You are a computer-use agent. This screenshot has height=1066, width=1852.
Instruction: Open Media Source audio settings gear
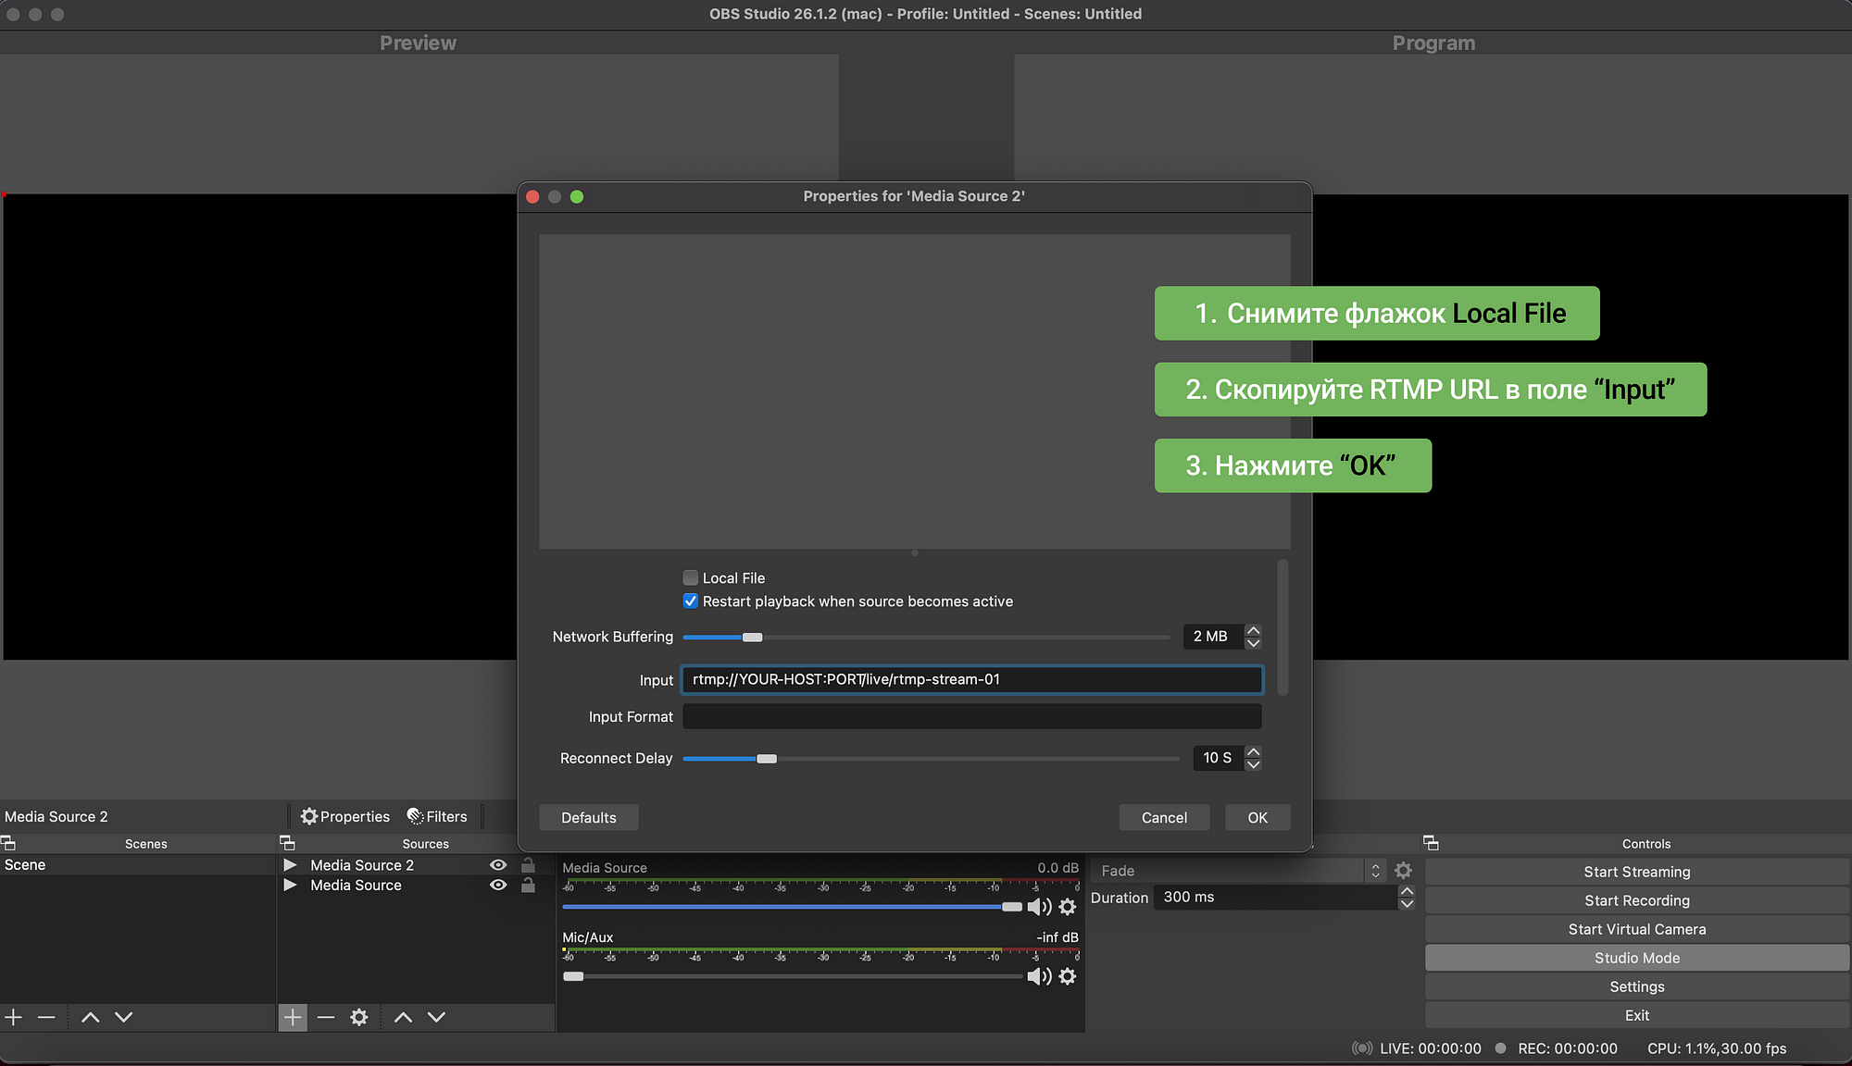(1068, 907)
